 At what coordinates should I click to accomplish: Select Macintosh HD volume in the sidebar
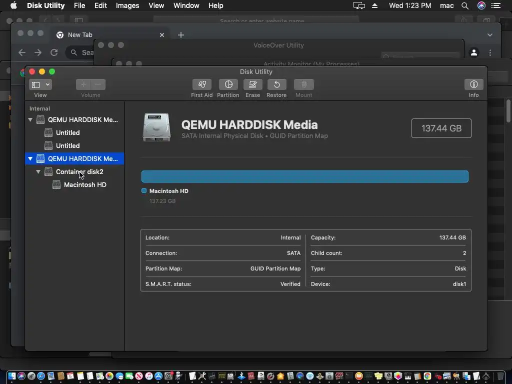coord(85,185)
